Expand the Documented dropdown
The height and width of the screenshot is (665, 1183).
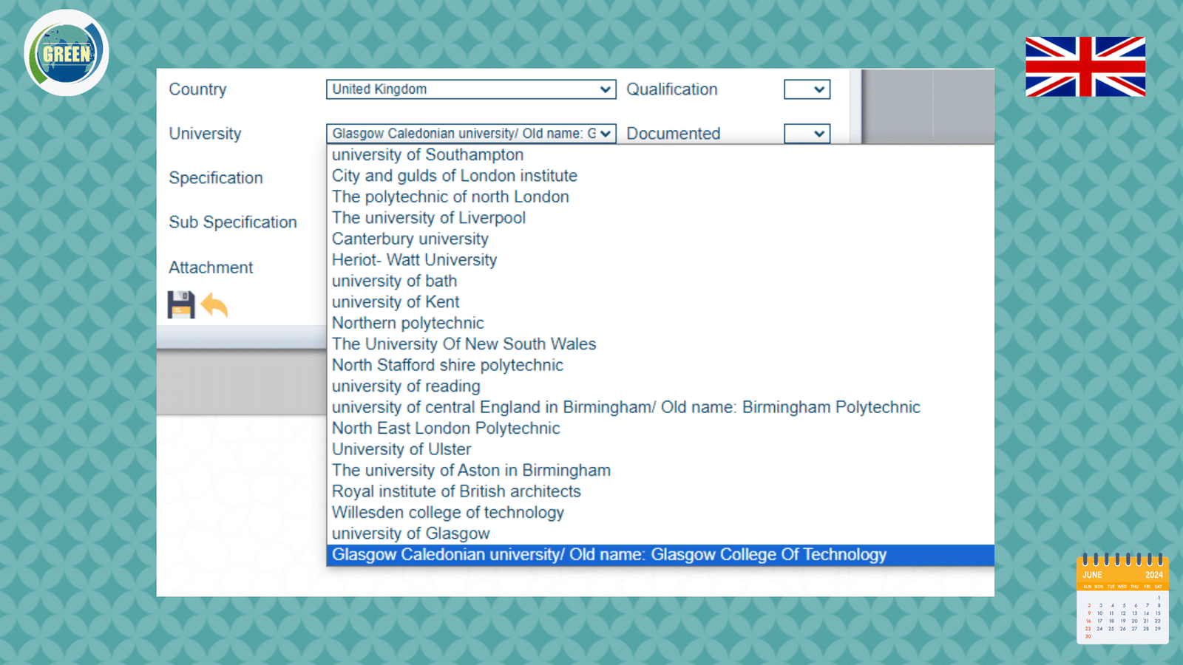point(807,134)
